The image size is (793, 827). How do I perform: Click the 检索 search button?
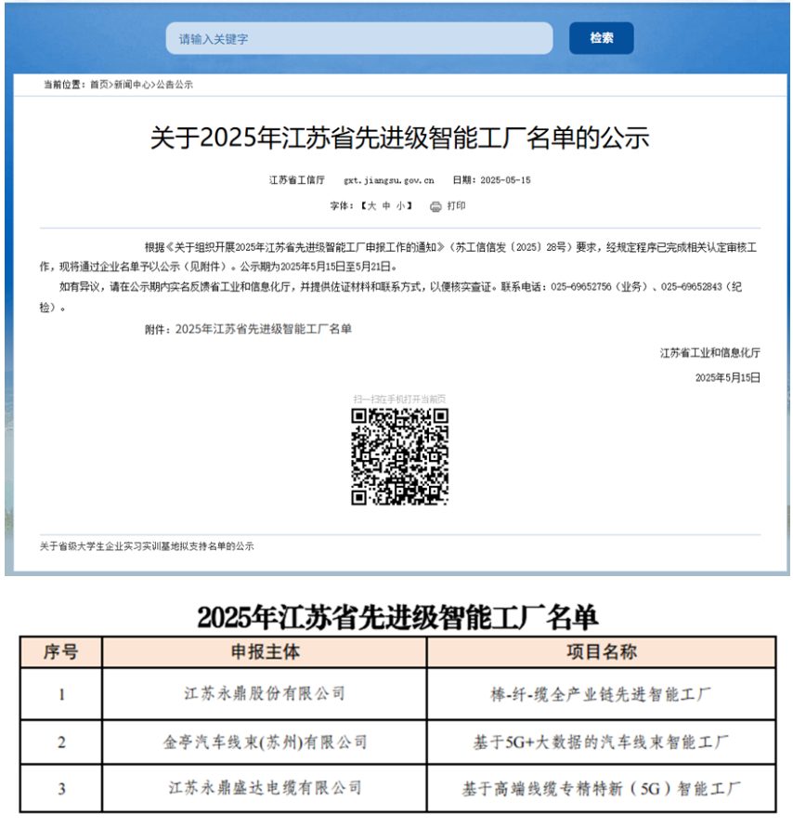601,38
